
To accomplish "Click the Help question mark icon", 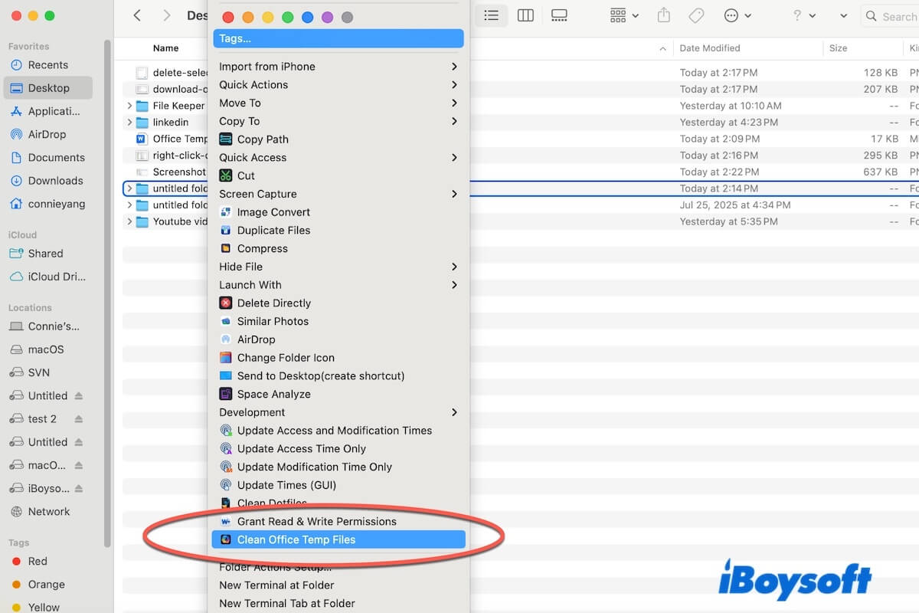I will [796, 15].
